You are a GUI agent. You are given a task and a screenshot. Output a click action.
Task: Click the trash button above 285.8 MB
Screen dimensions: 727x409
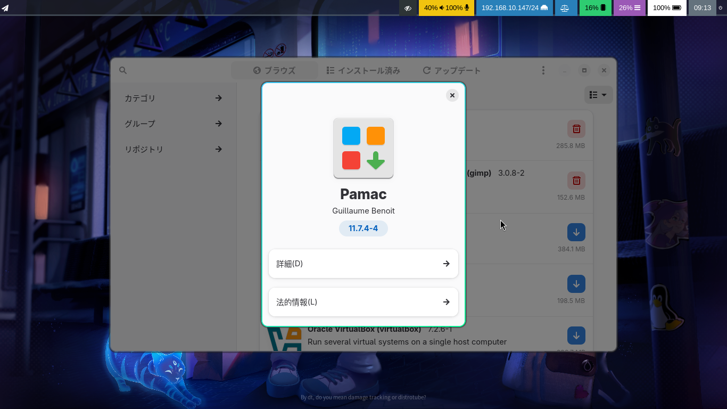pyautogui.click(x=576, y=129)
